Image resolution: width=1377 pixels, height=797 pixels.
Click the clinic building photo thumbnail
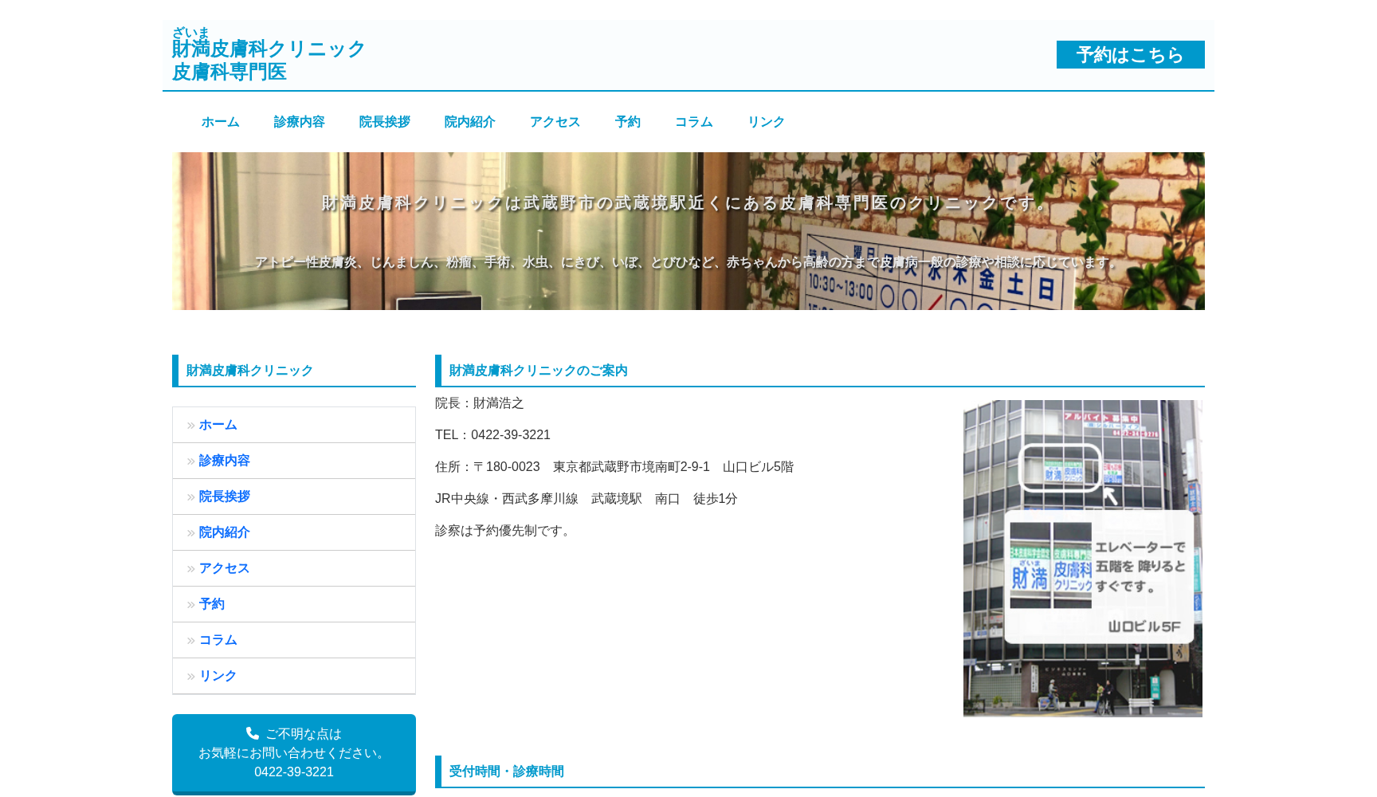coord(1082,558)
